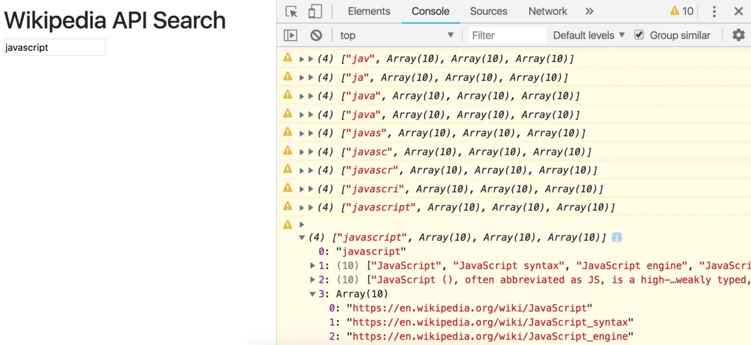Click the clear console icon

[x=316, y=35]
